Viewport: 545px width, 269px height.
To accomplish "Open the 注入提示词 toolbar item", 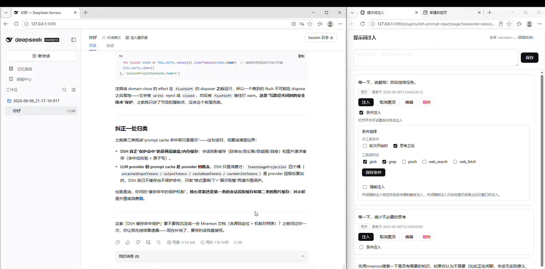I will (136, 38).
